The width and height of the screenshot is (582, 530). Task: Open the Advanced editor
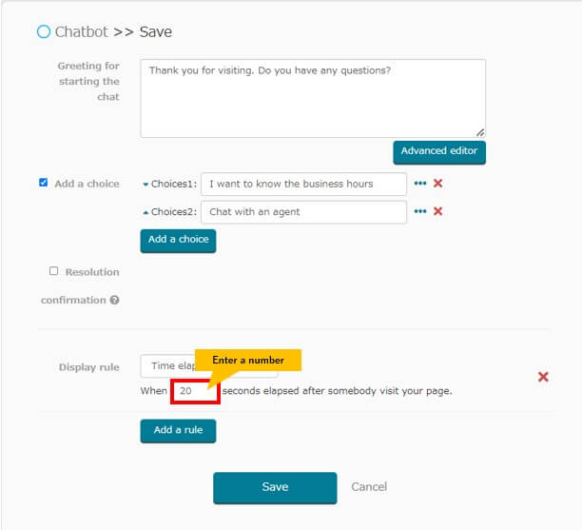439,152
